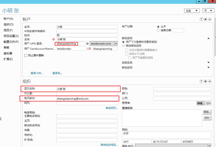Go to 组织(O) section in sidebar
Viewport: 216px width, 147px height.
click(9, 25)
